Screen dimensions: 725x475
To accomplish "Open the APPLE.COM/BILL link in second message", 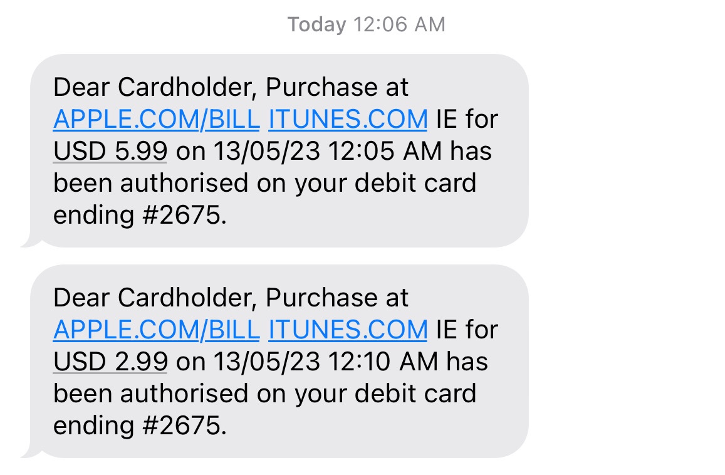I will click(157, 330).
